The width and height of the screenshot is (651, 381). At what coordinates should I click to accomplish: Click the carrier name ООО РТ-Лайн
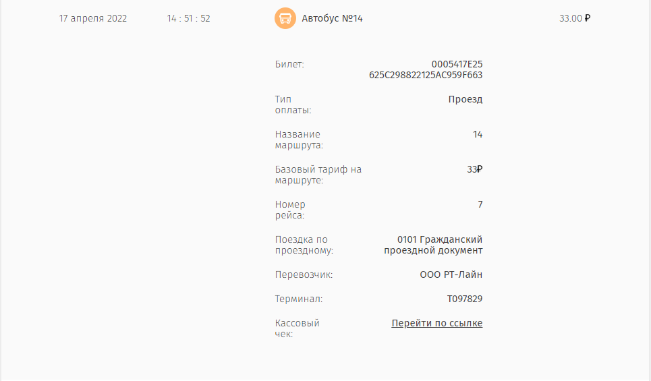point(451,274)
